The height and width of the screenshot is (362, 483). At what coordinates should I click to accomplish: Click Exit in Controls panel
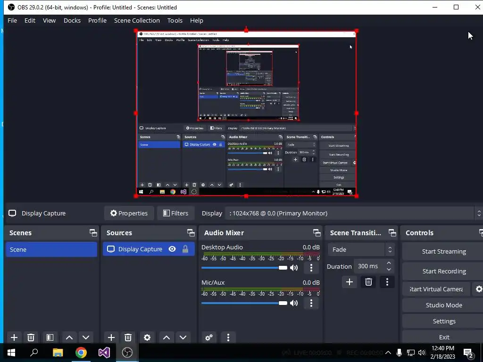point(443,337)
